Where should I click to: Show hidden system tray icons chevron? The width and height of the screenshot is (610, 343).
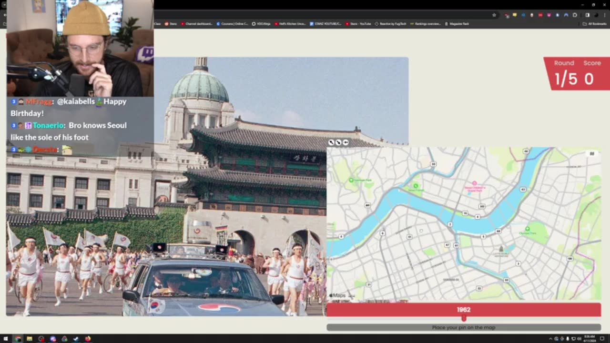(551, 339)
